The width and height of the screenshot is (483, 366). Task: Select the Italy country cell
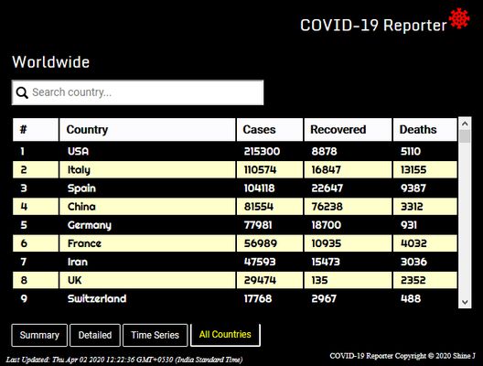(147, 170)
